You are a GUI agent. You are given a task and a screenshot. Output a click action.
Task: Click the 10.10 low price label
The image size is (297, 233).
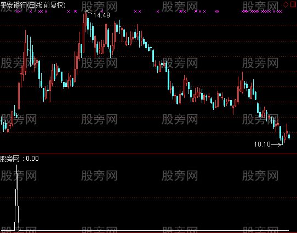click(x=262, y=144)
